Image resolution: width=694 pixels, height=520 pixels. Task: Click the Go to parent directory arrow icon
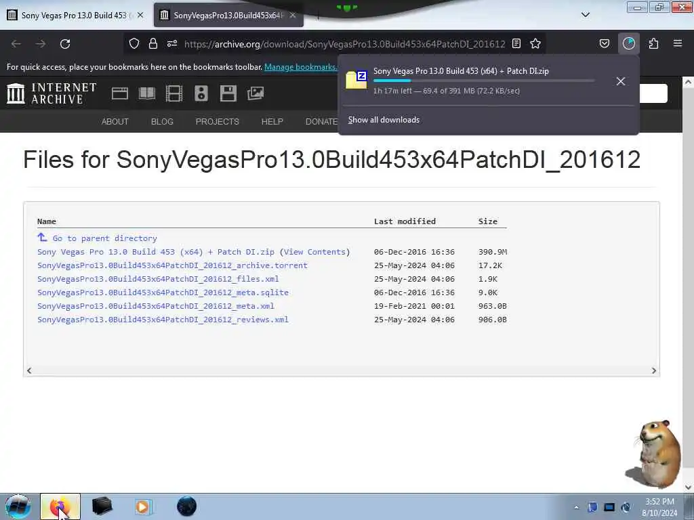point(42,238)
